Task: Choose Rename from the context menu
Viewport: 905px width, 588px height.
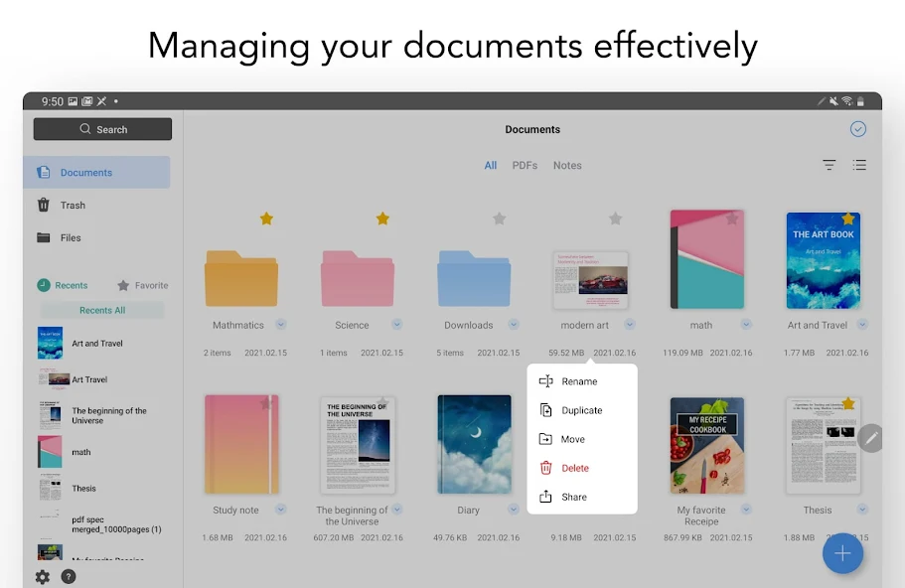Action: pyautogui.click(x=582, y=381)
